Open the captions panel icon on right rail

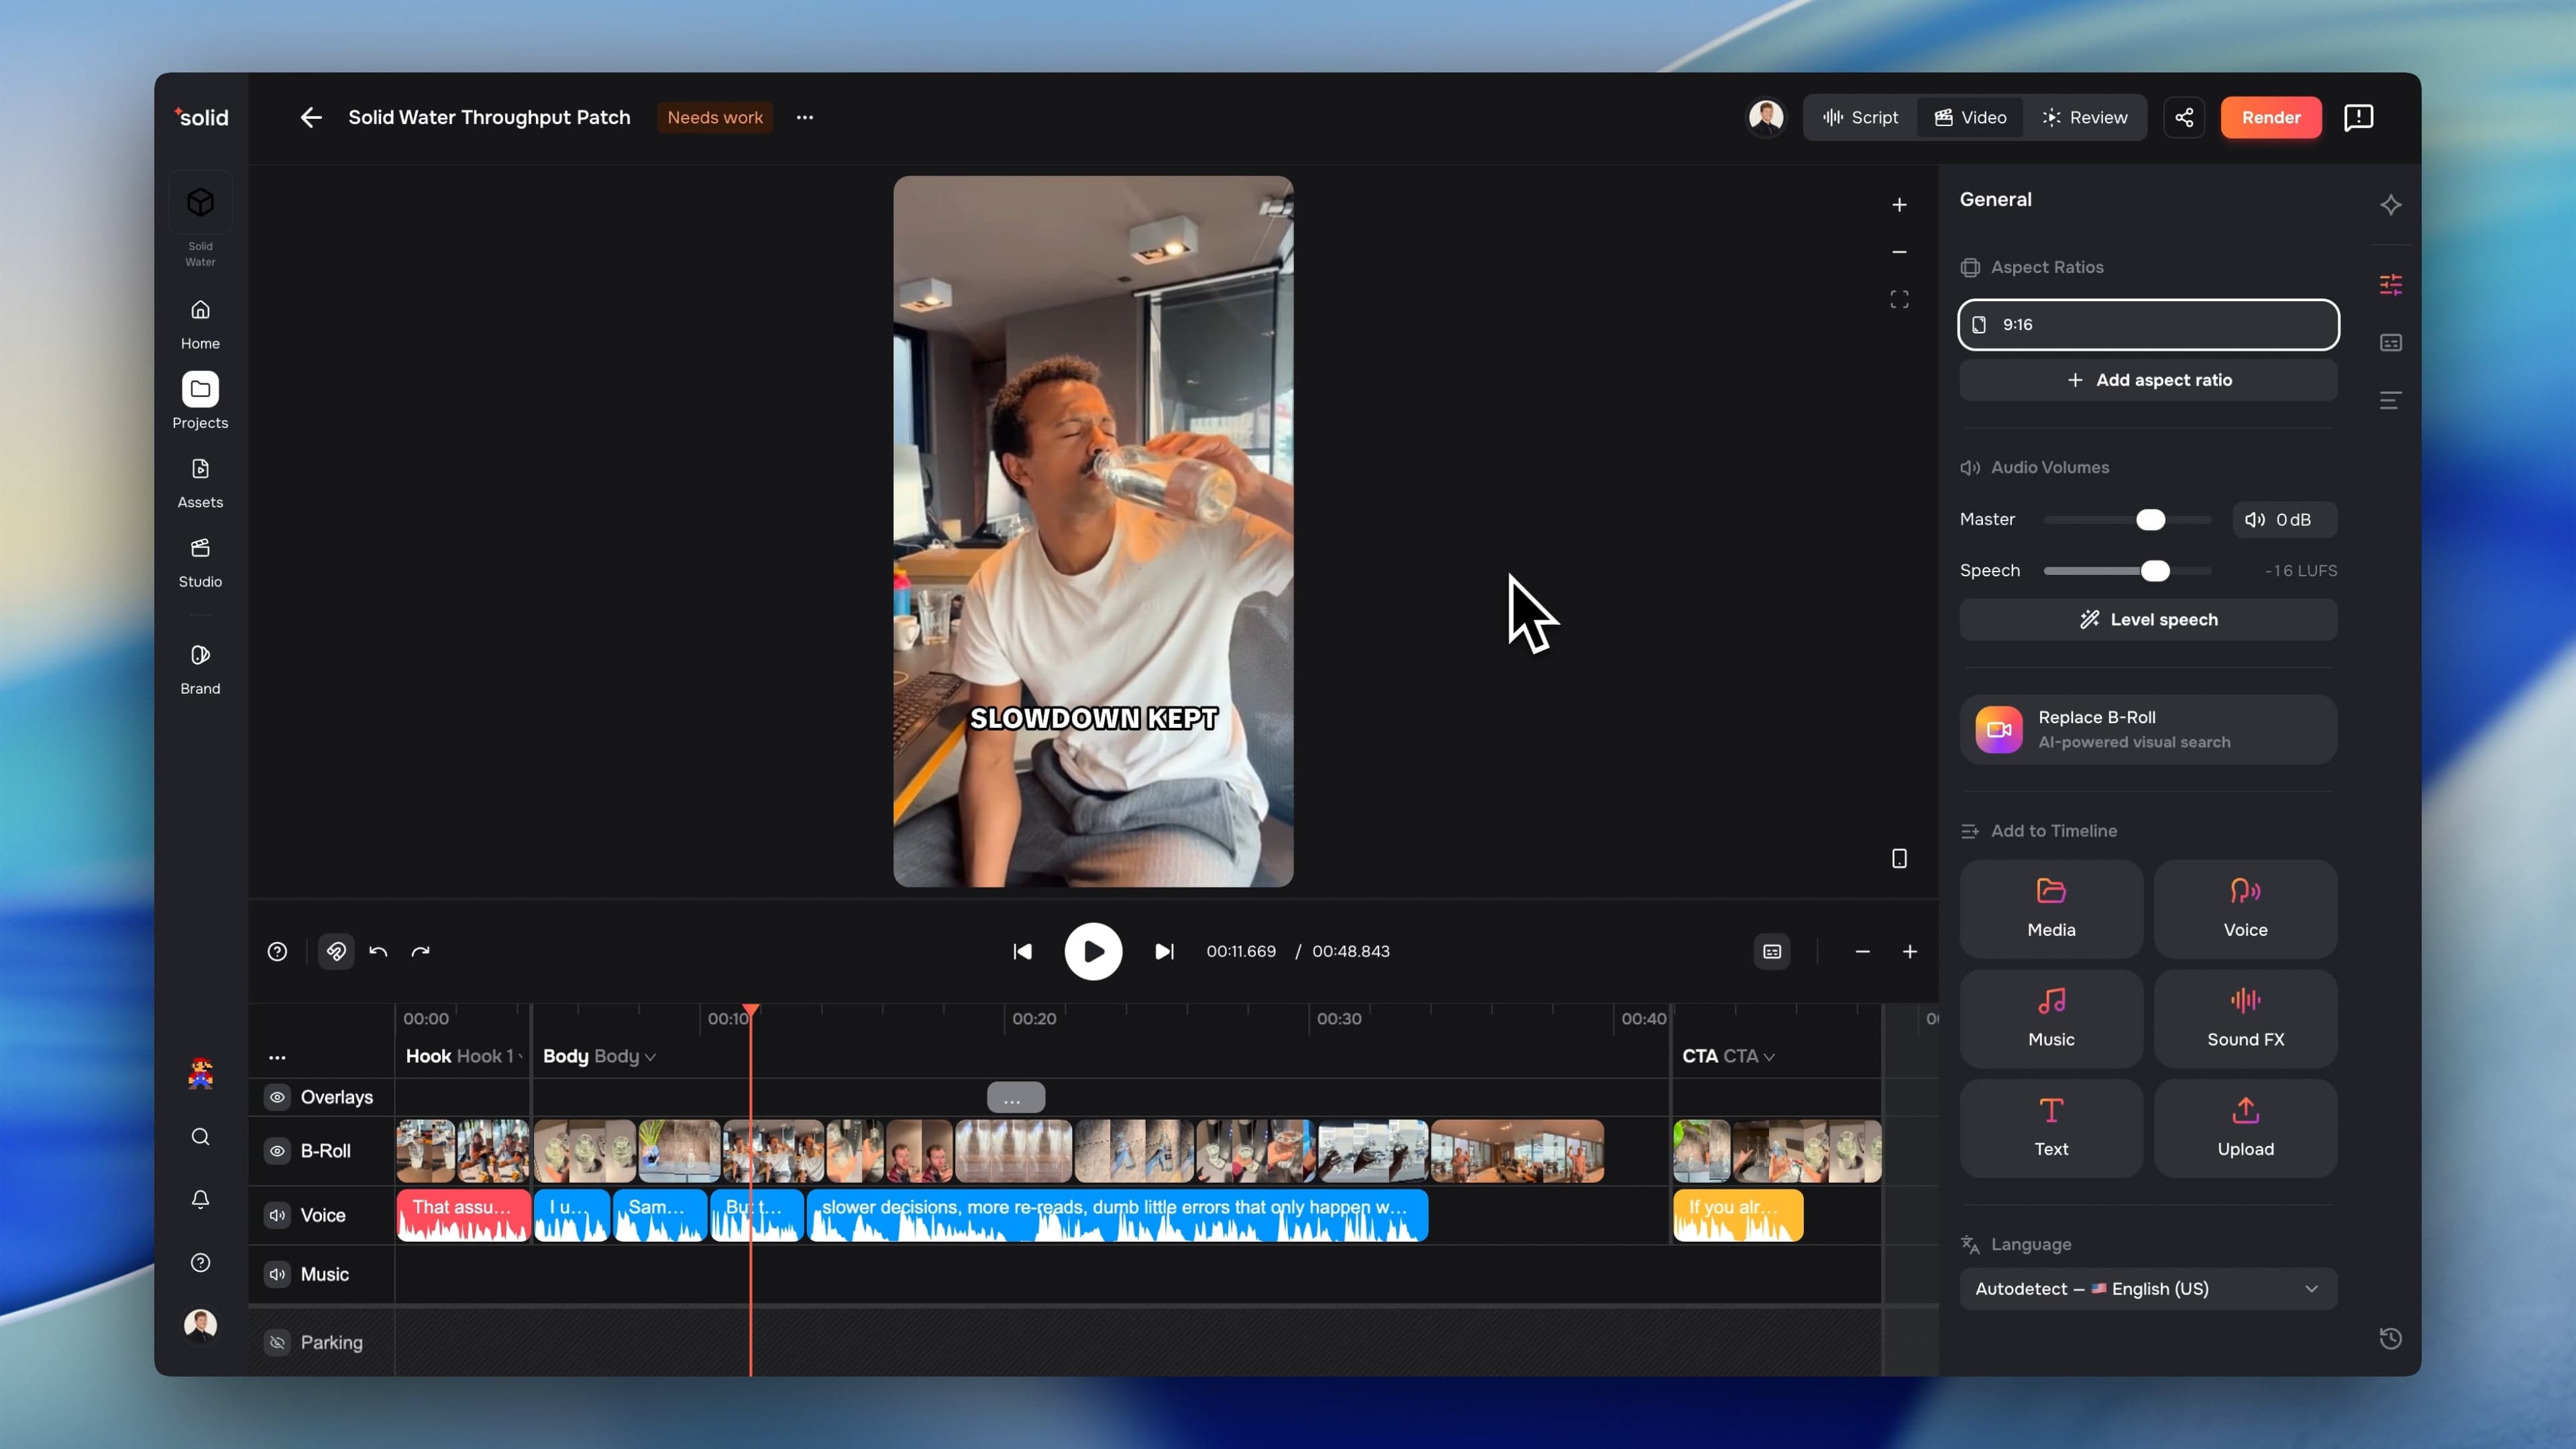pos(2390,343)
